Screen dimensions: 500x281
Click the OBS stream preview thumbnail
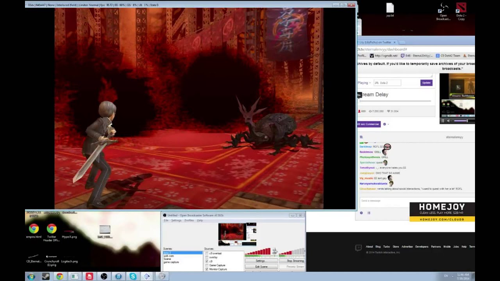pos(237,234)
